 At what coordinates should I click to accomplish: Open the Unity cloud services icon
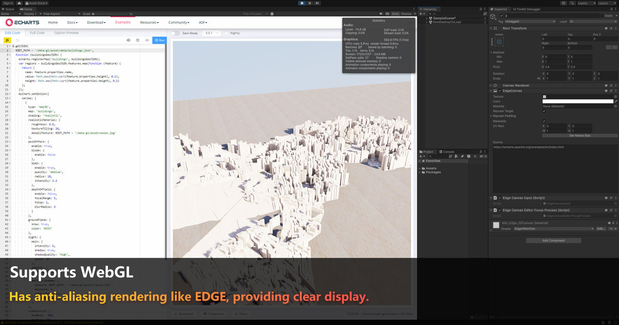tap(20, 3)
